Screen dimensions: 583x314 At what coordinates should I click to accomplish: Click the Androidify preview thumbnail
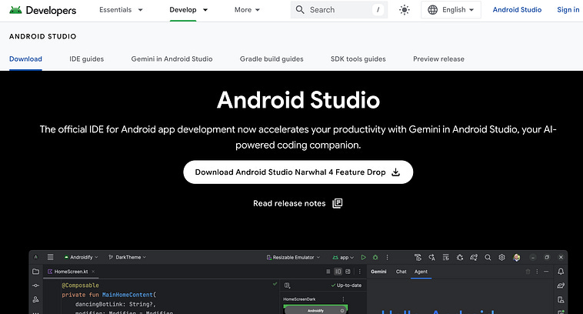tap(315, 309)
